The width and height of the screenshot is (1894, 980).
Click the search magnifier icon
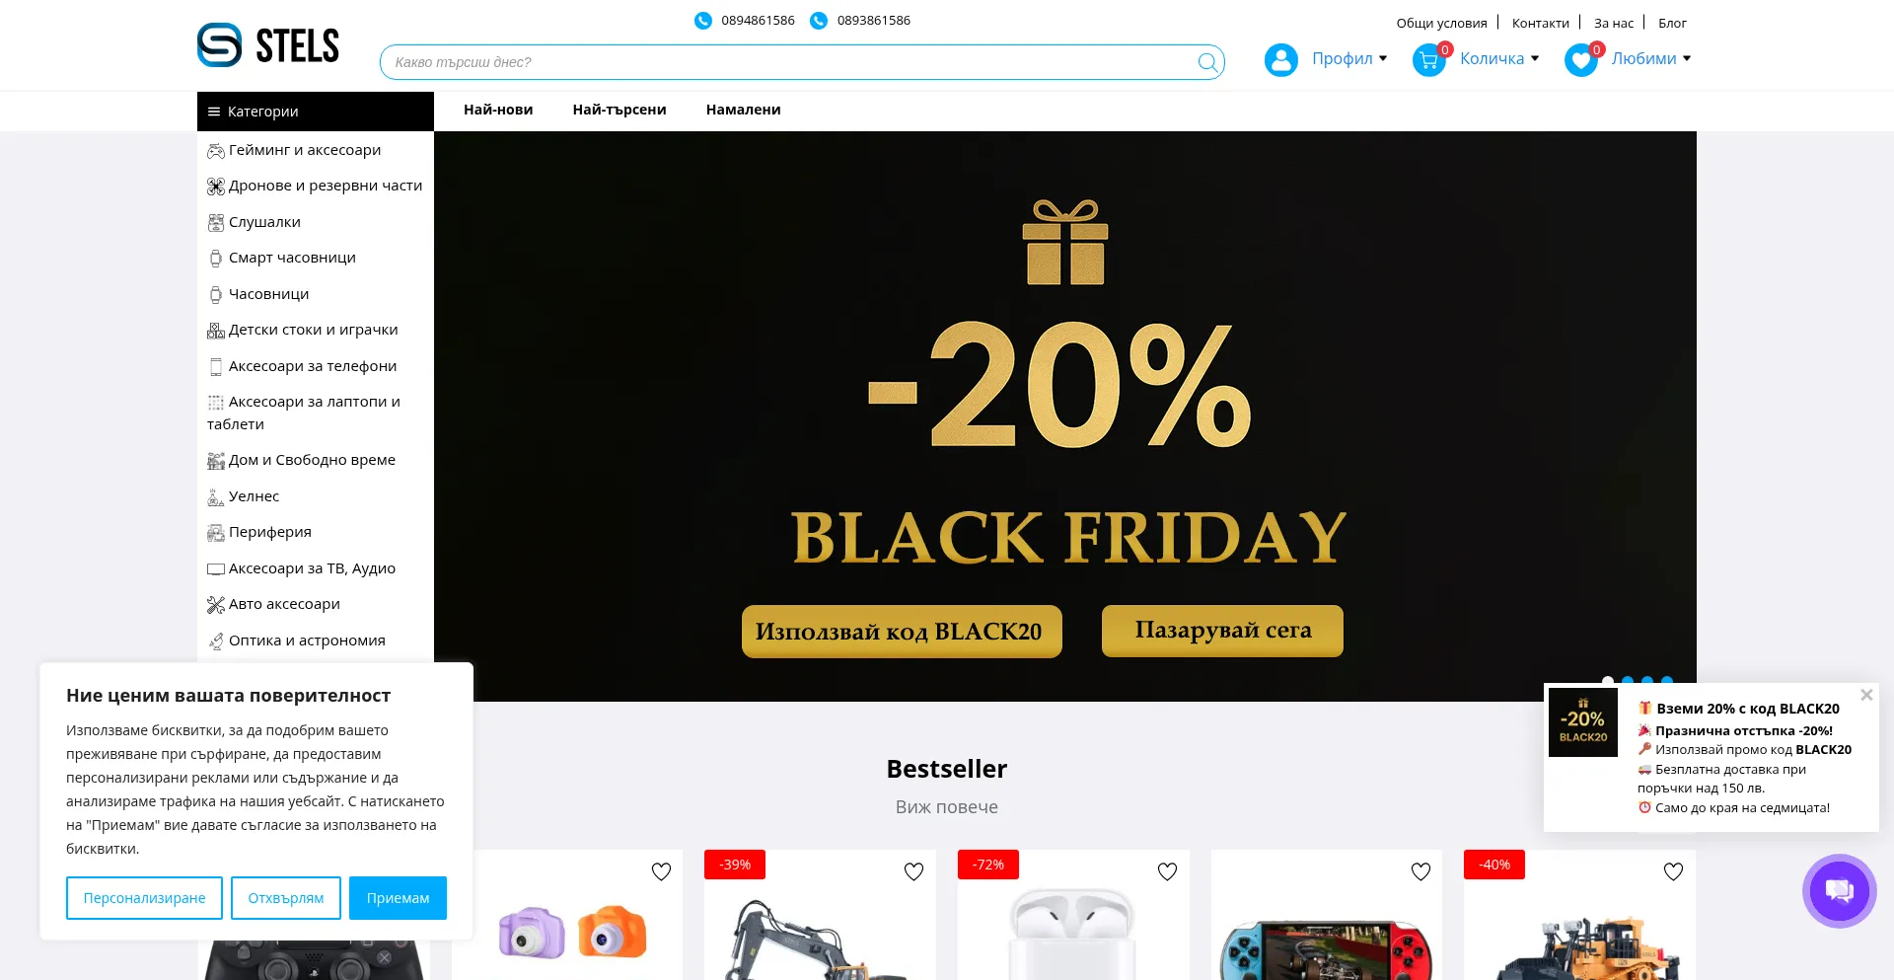click(x=1206, y=62)
